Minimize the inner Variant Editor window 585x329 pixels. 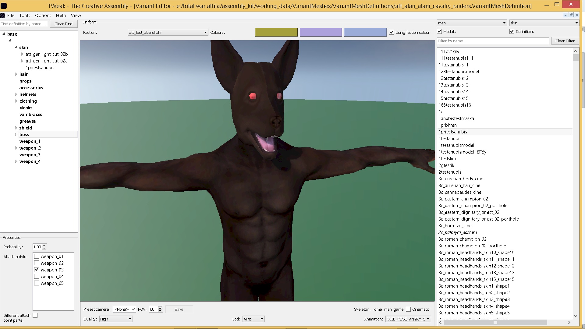click(565, 15)
